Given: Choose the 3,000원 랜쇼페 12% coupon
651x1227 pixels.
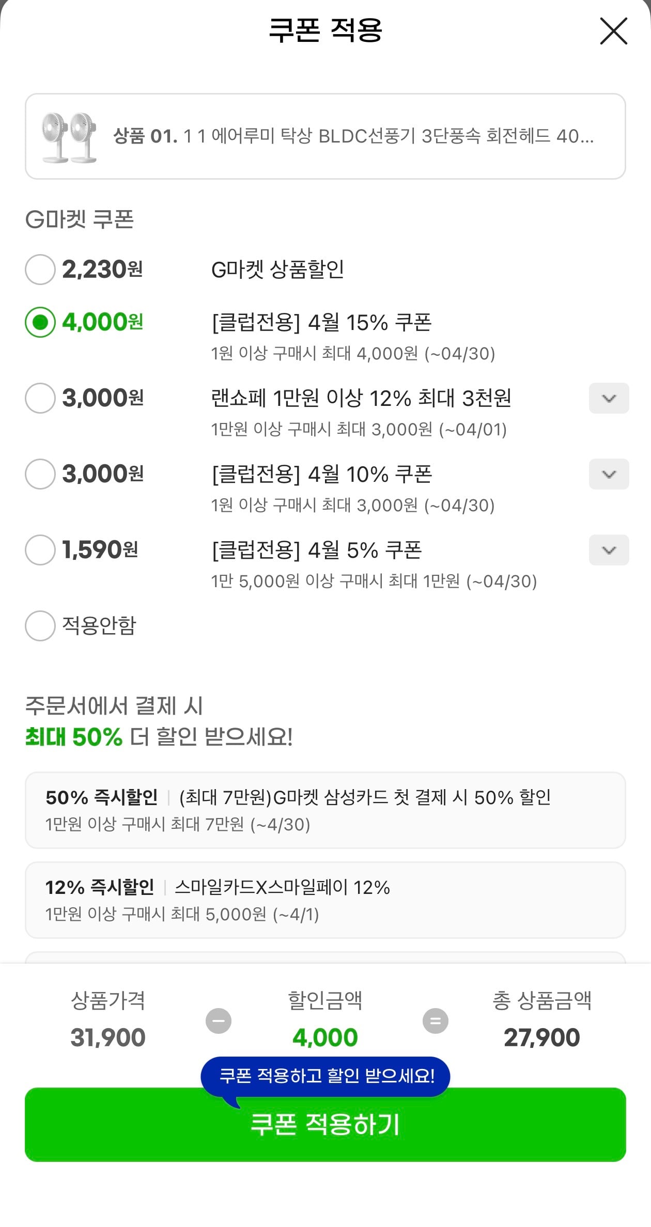Looking at the screenshot, I should pos(39,398).
